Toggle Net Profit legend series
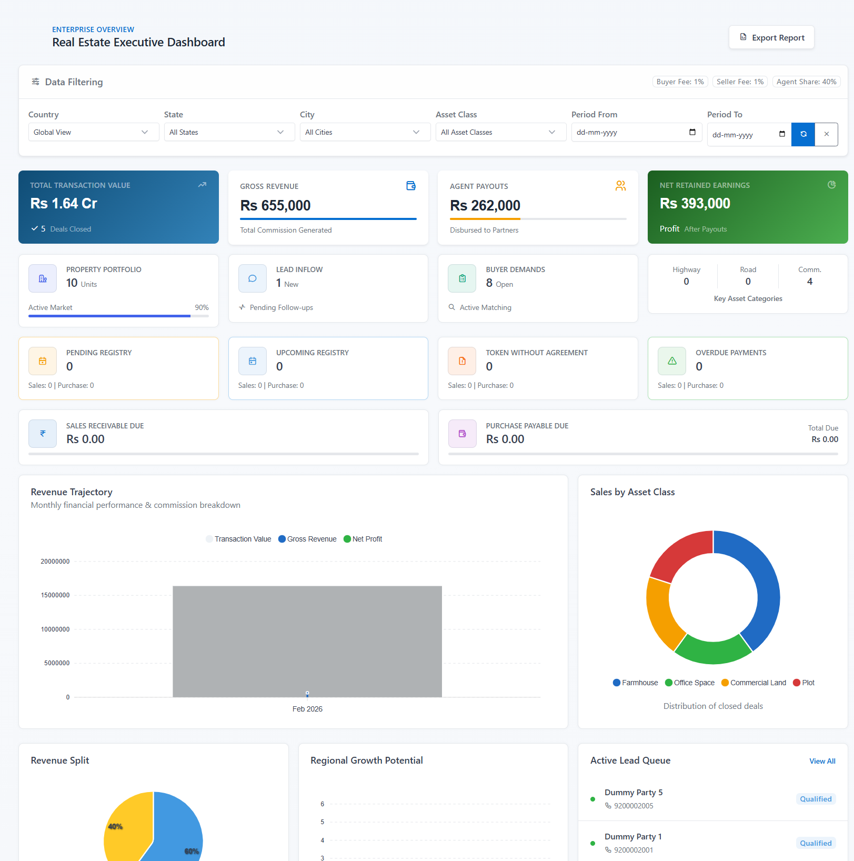The width and height of the screenshot is (854, 861). point(363,539)
